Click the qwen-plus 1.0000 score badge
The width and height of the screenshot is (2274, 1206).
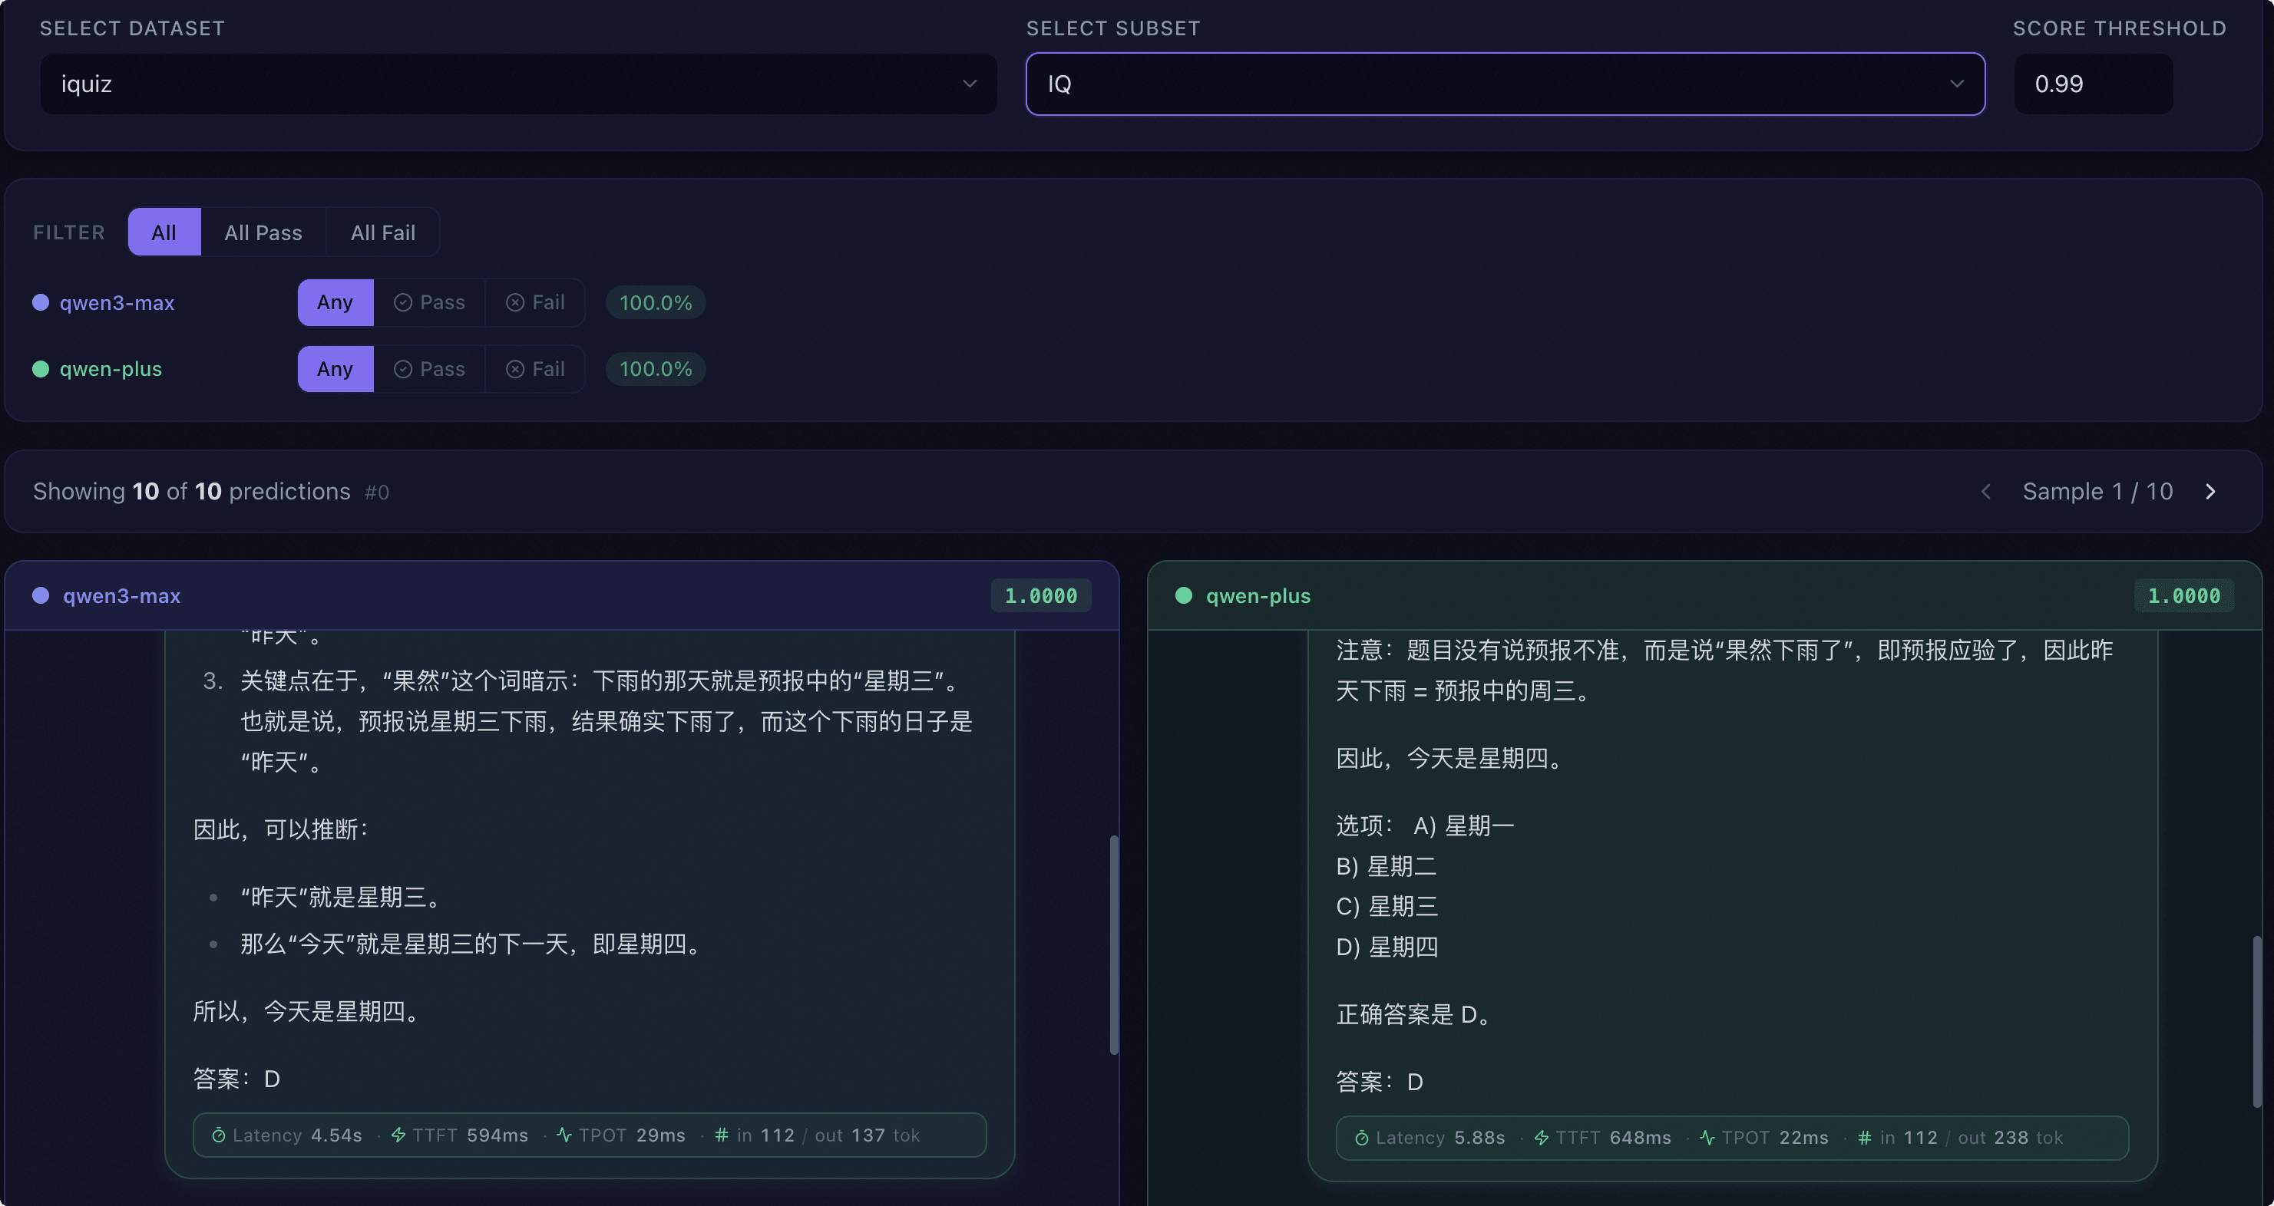2184,595
